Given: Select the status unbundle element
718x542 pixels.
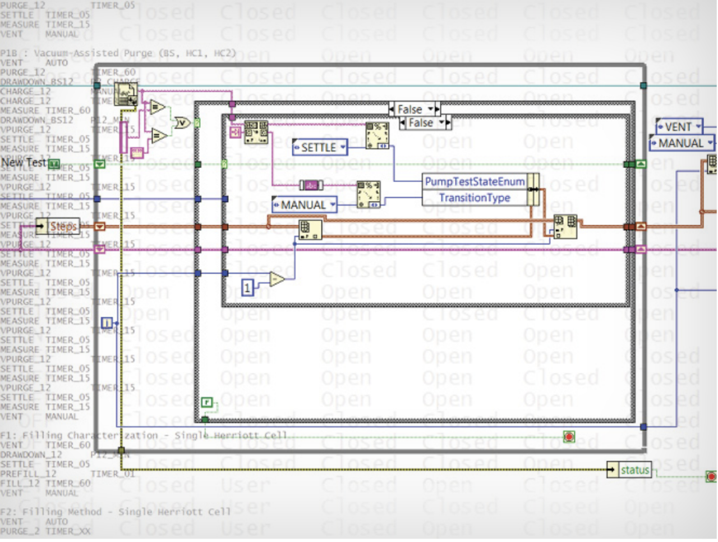Looking at the screenshot, I should [629, 470].
